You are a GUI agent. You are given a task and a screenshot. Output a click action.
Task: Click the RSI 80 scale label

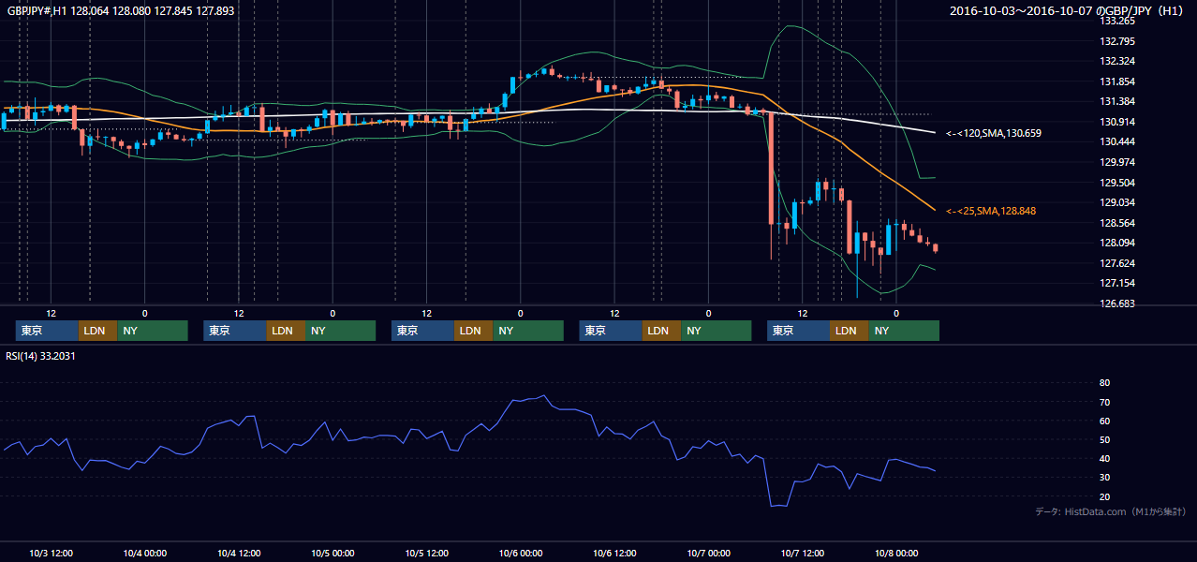(1104, 383)
